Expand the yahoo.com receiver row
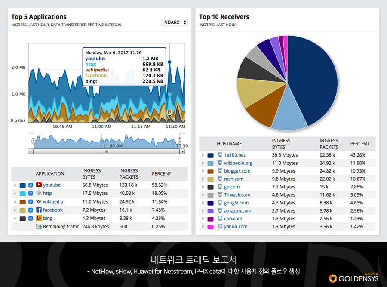Viewport: 387px width, 287px height. 203,226
